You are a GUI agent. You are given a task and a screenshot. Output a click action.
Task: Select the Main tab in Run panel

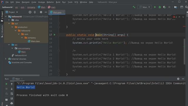pyautogui.click(x=18, y=79)
